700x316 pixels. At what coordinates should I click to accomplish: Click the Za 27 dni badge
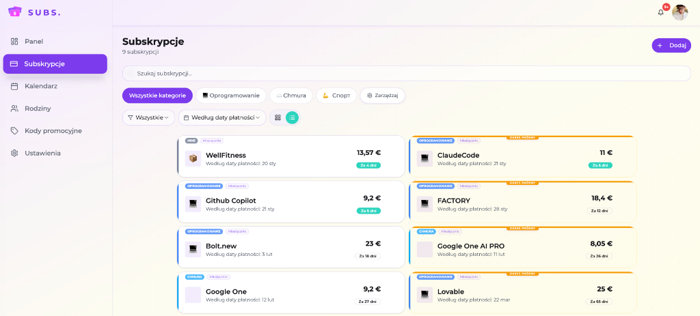click(368, 302)
